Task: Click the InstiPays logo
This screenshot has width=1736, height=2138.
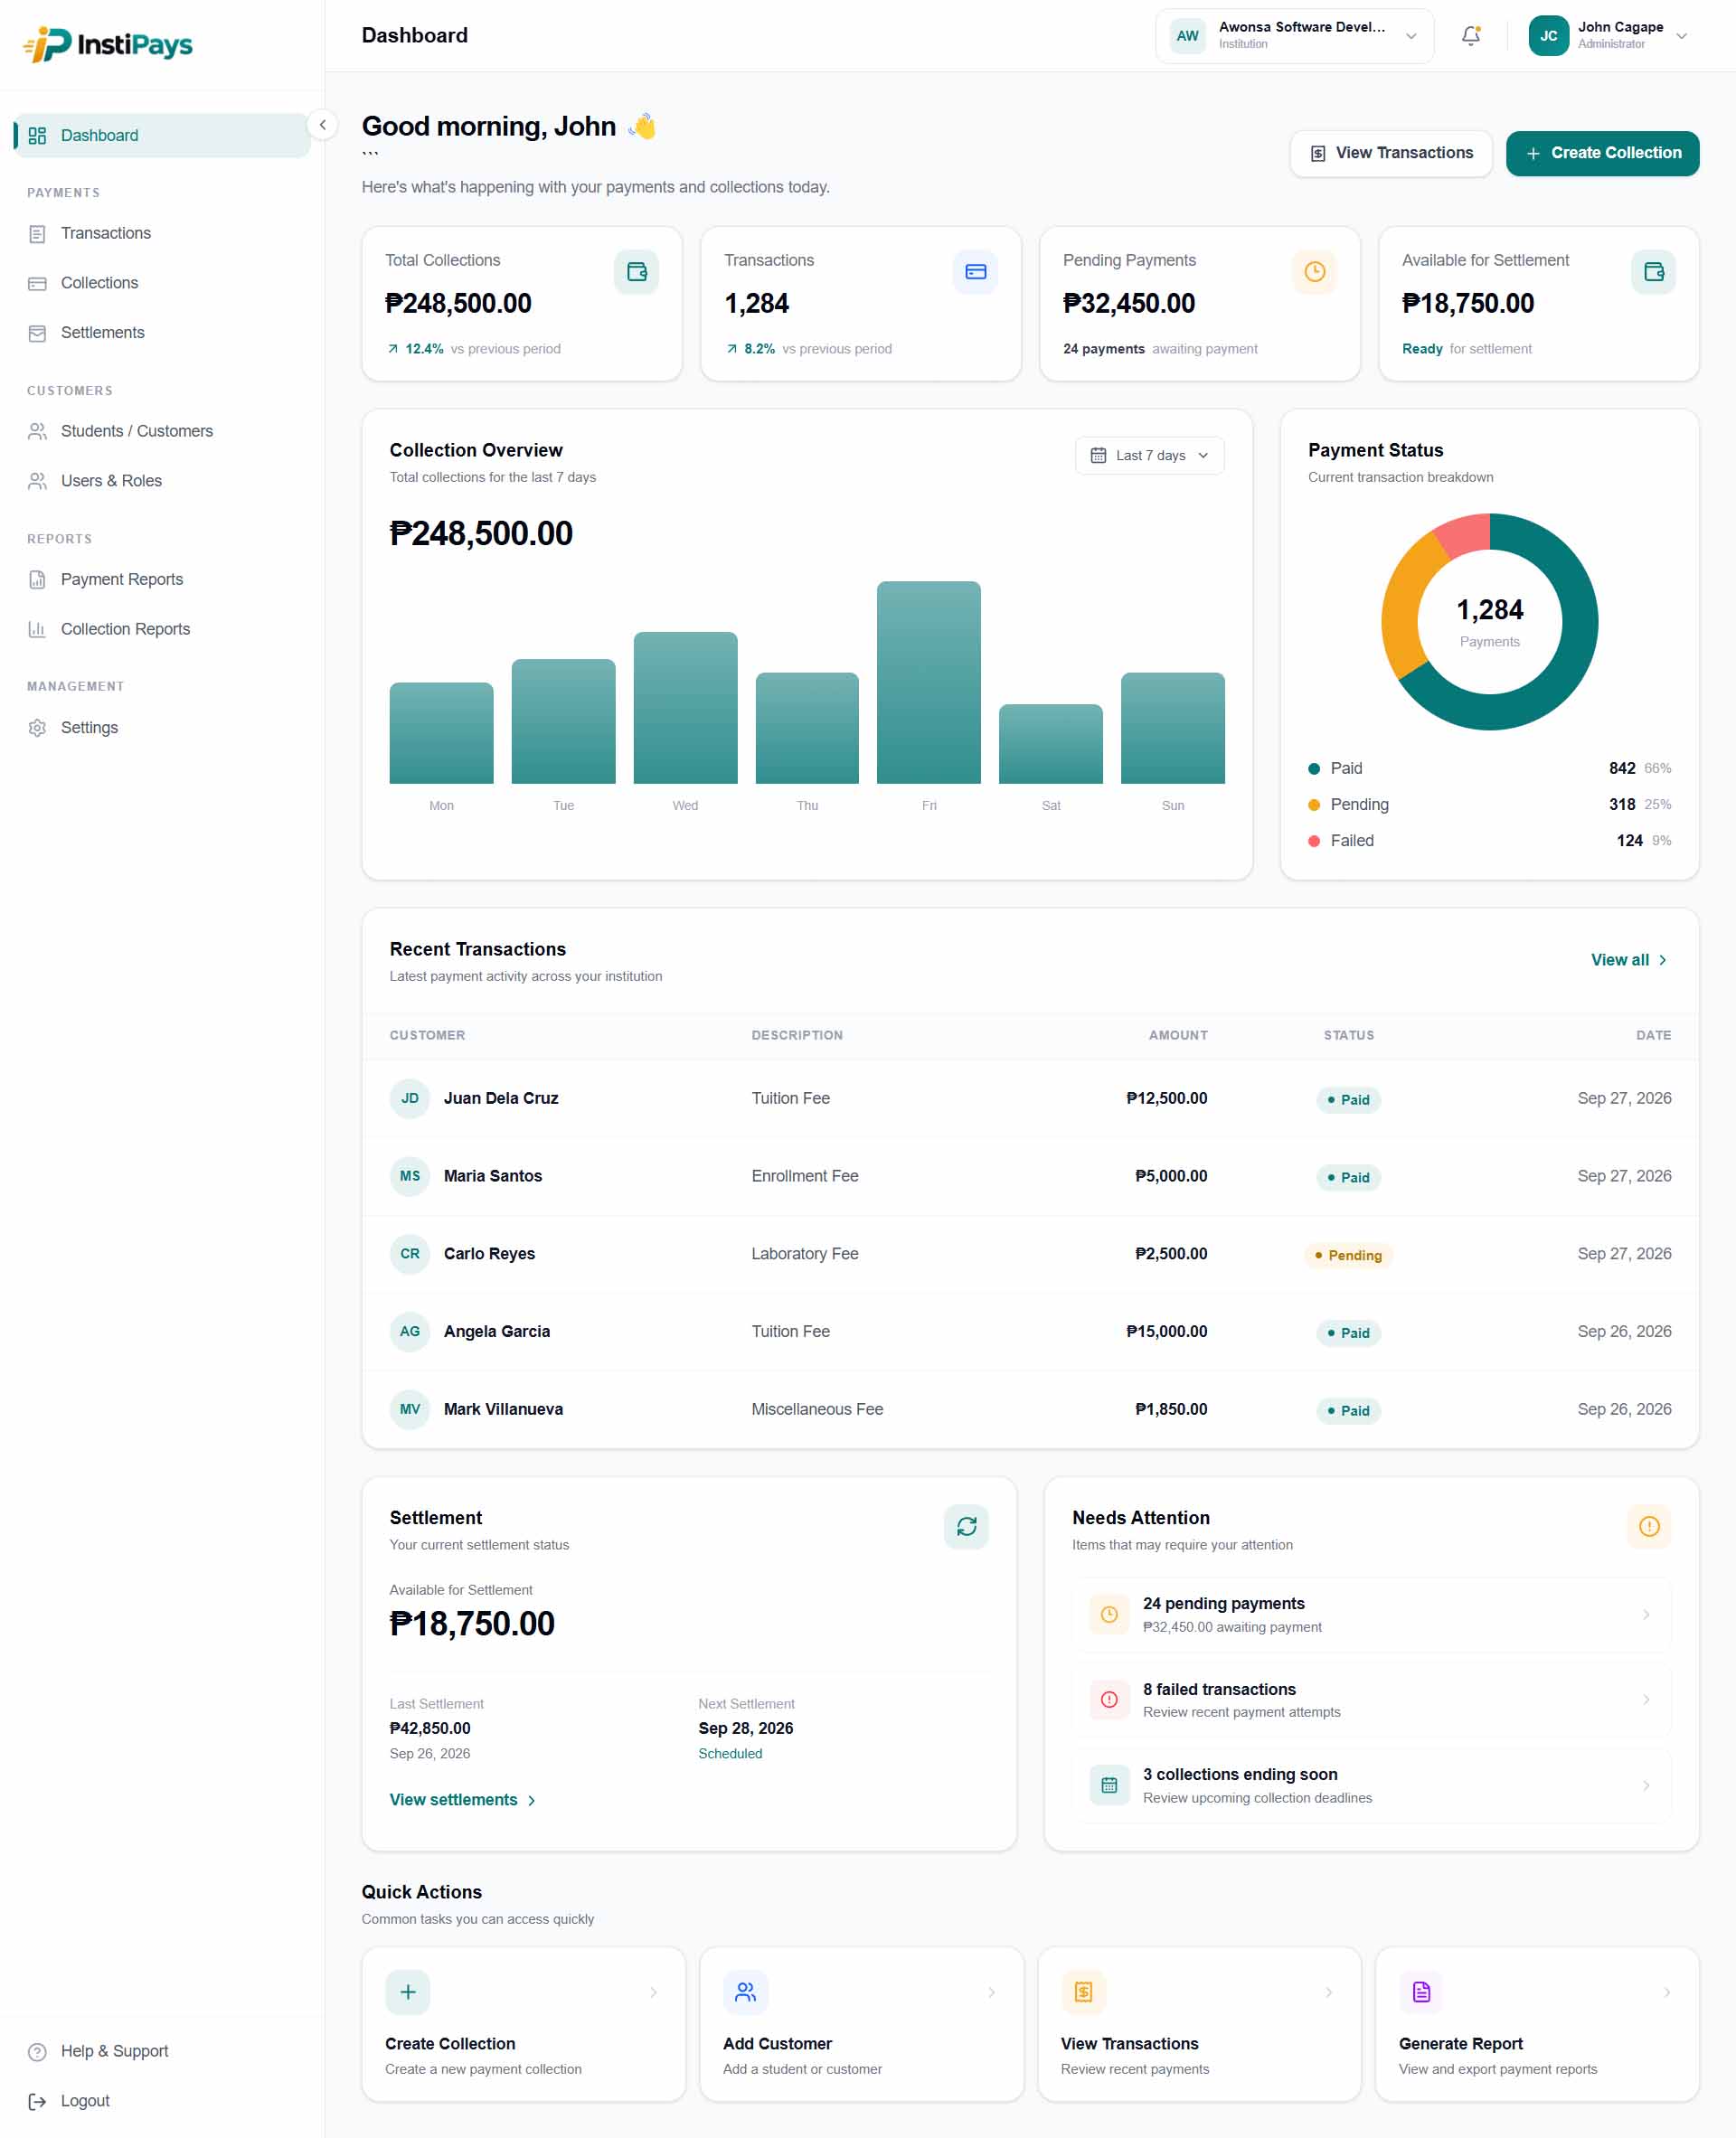Action: coord(108,44)
